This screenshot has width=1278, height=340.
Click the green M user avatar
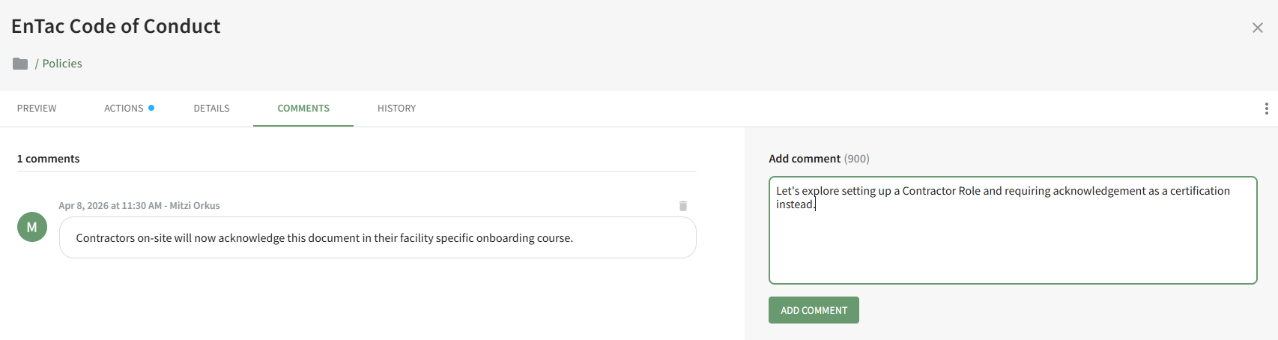pyautogui.click(x=32, y=227)
